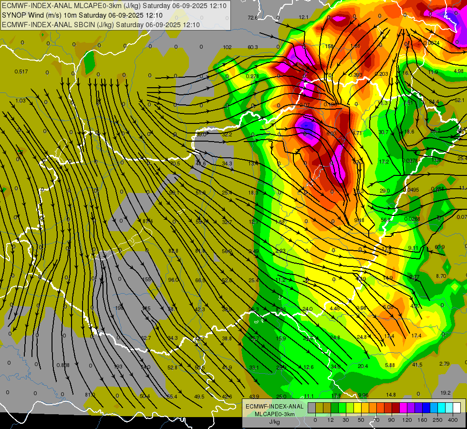The width and height of the screenshot is (467, 429).
Task: Click the map value 96.0
Action: coord(173,279)
